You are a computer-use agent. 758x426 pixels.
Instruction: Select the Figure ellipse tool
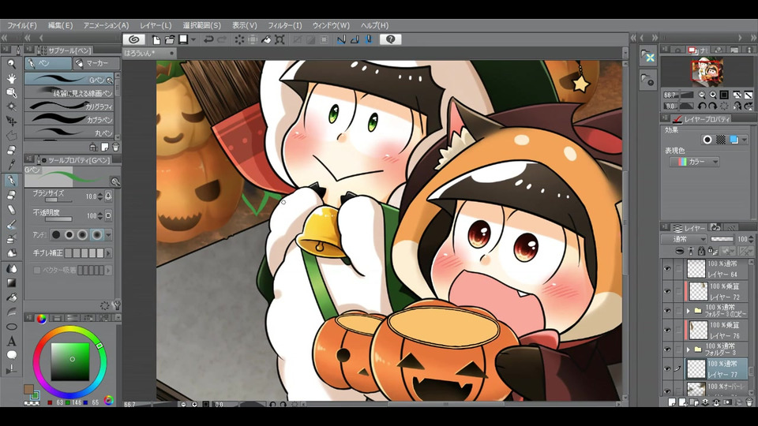[x=12, y=327]
